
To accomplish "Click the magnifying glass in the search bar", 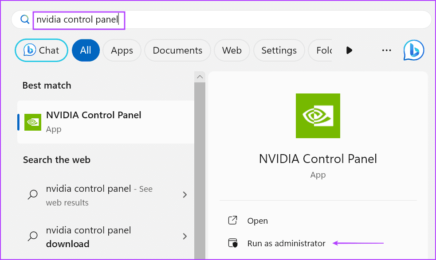I will point(24,19).
